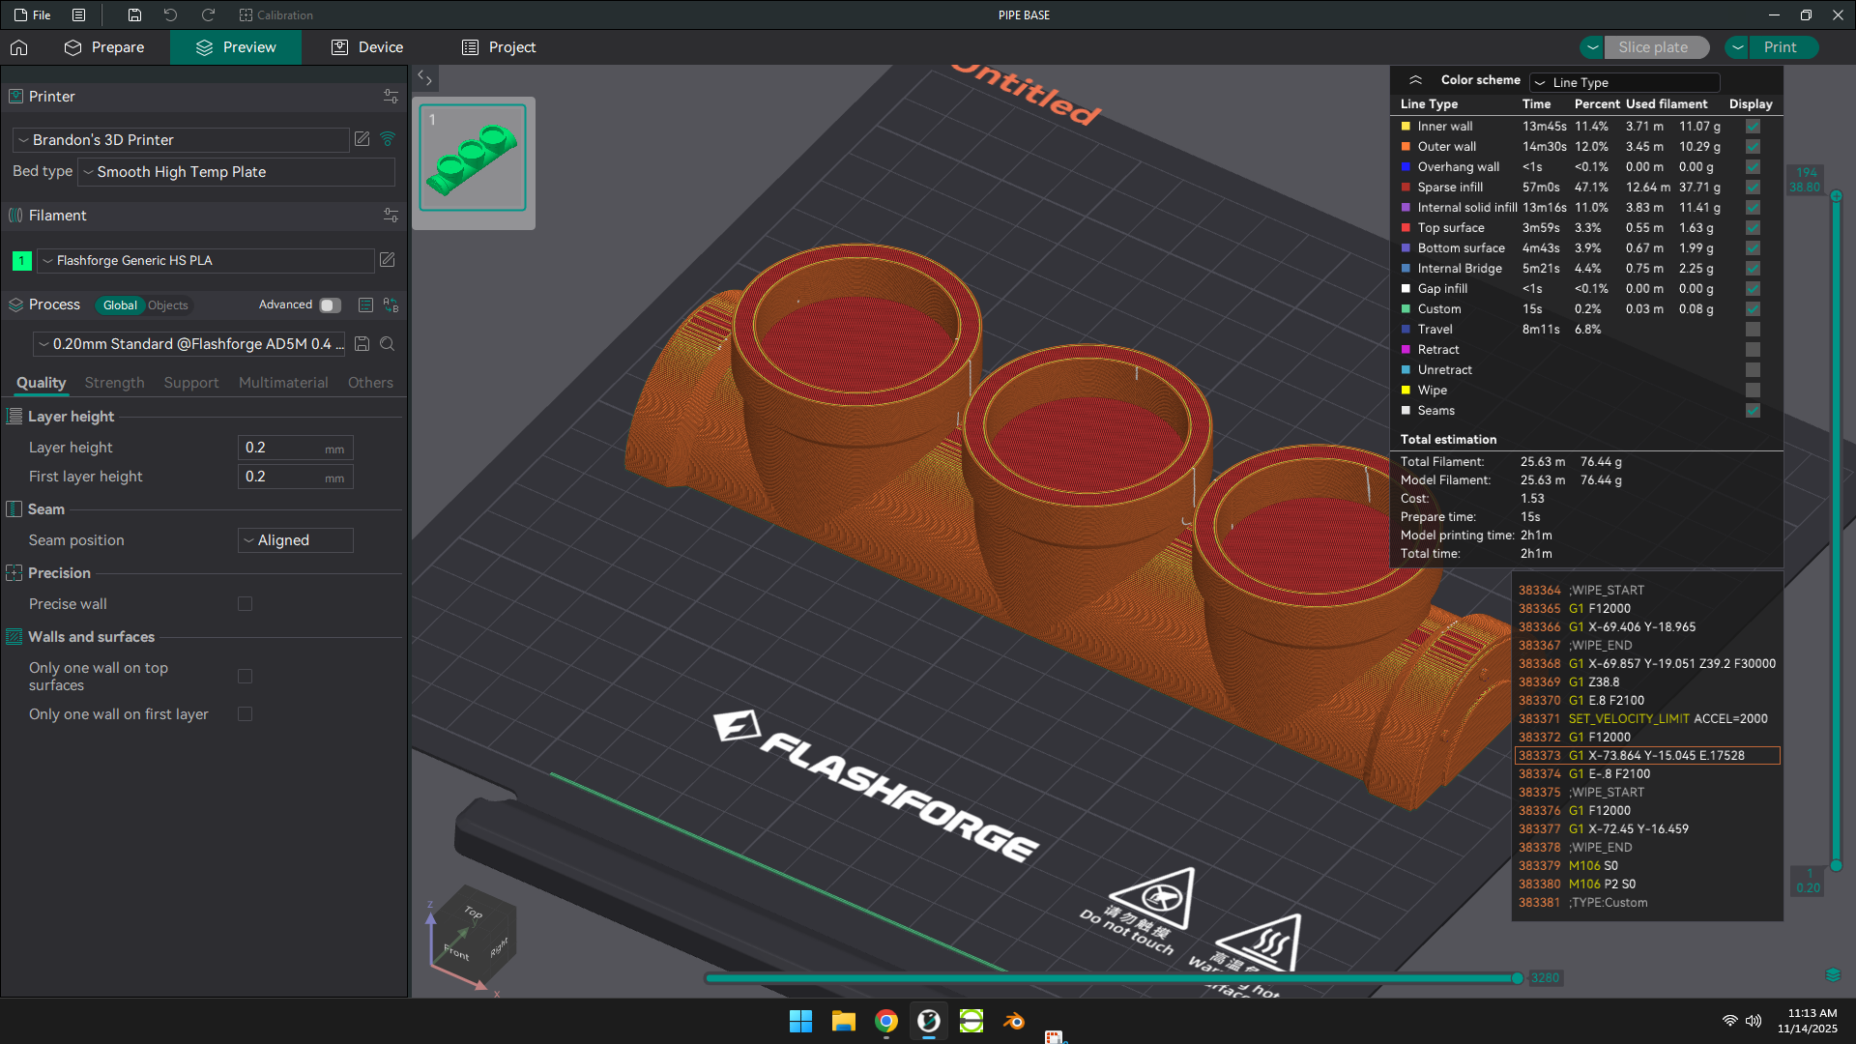Click the Redo arrow icon

tap(208, 14)
